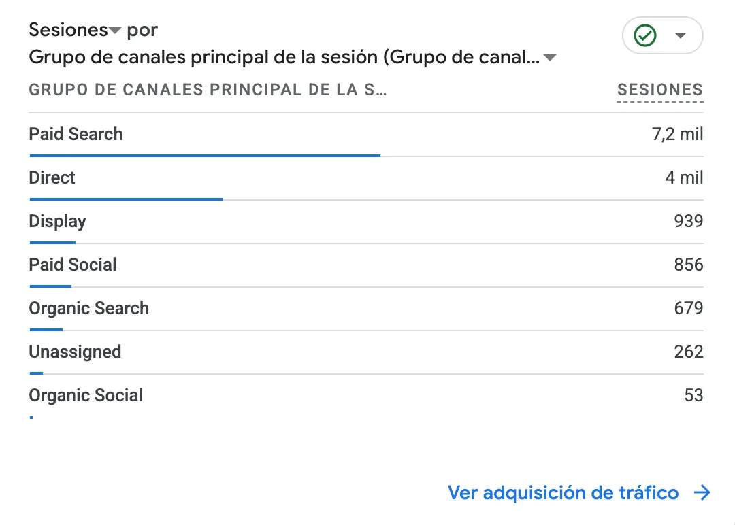The width and height of the screenshot is (735, 525).
Task: Click the 7,2 mil sessions value
Action: click(x=677, y=135)
